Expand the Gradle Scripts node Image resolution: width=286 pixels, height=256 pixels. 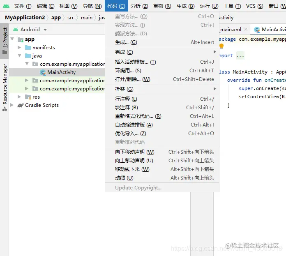pos(12,105)
